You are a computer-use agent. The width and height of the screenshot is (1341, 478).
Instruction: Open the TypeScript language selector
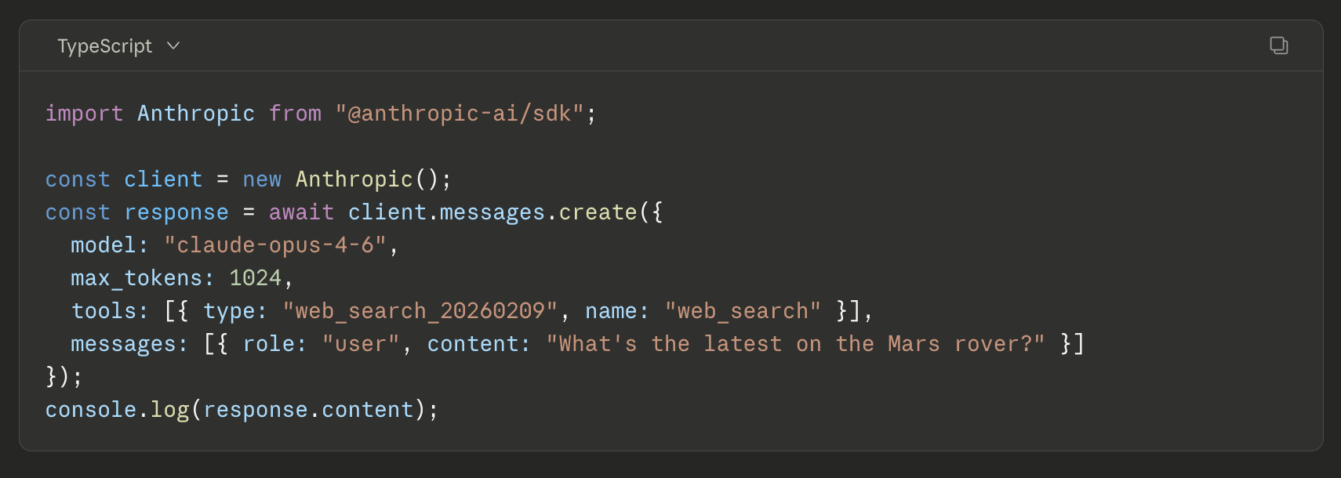click(x=118, y=45)
